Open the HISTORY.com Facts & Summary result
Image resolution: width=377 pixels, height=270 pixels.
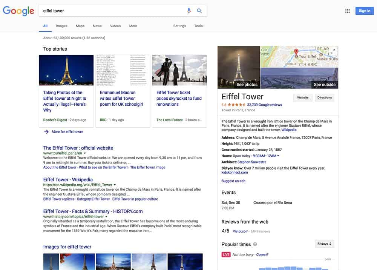pos(93,211)
